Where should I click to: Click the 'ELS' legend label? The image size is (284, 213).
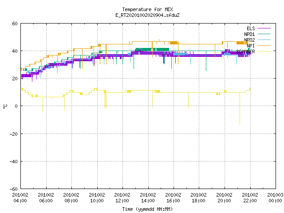[x=251, y=28]
